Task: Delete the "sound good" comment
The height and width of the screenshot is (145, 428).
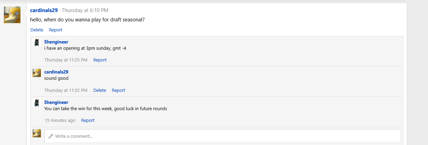Action: pyautogui.click(x=100, y=90)
